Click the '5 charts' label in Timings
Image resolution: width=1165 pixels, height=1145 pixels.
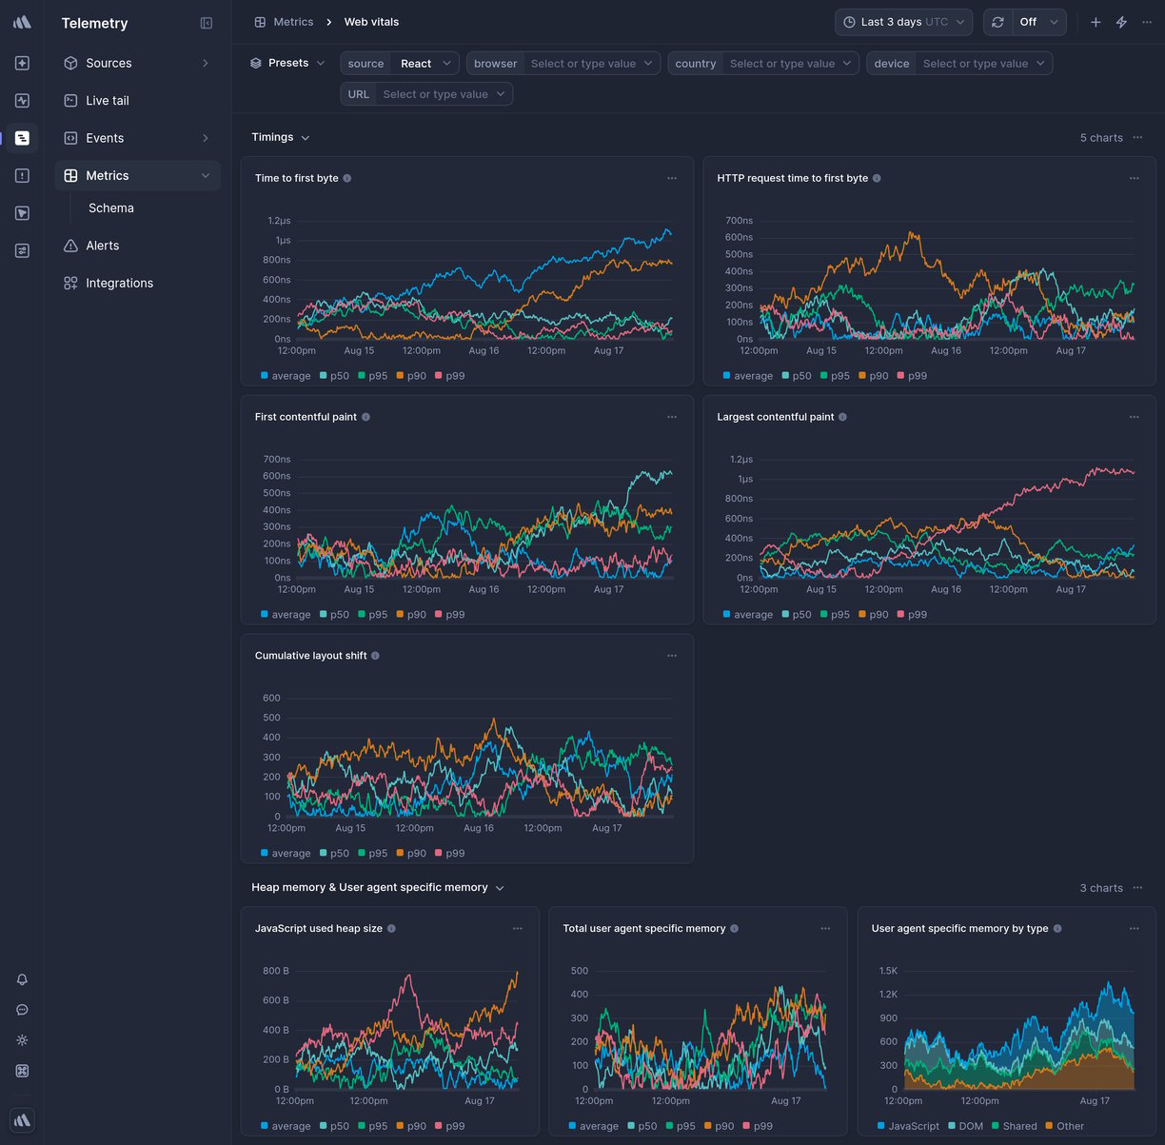[1101, 138]
